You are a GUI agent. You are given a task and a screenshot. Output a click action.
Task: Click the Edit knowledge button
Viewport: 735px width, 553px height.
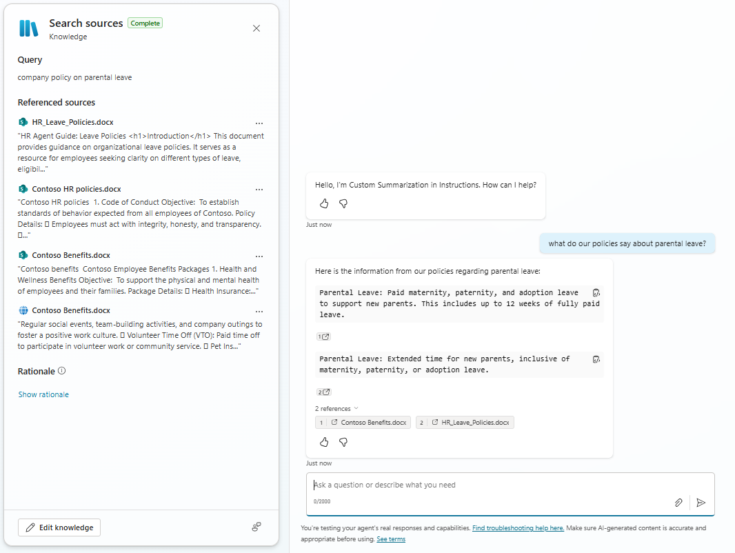(59, 527)
